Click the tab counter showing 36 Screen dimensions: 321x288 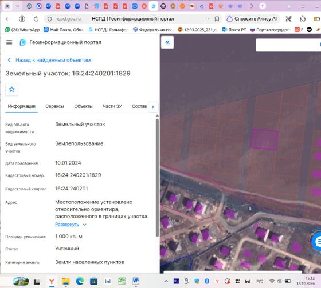tap(7, 6)
